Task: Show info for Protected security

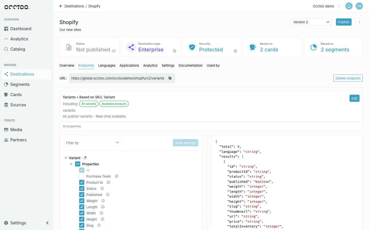Action: tap(235, 51)
